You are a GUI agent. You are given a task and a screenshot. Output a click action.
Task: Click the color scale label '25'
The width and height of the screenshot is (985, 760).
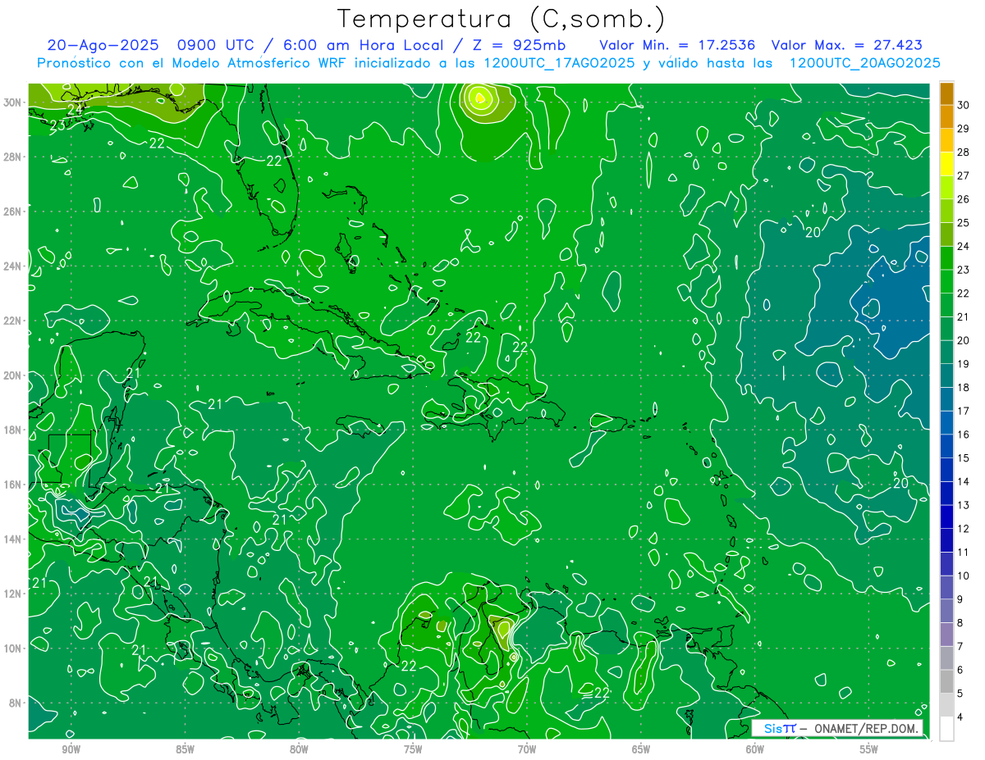point(964,223)
